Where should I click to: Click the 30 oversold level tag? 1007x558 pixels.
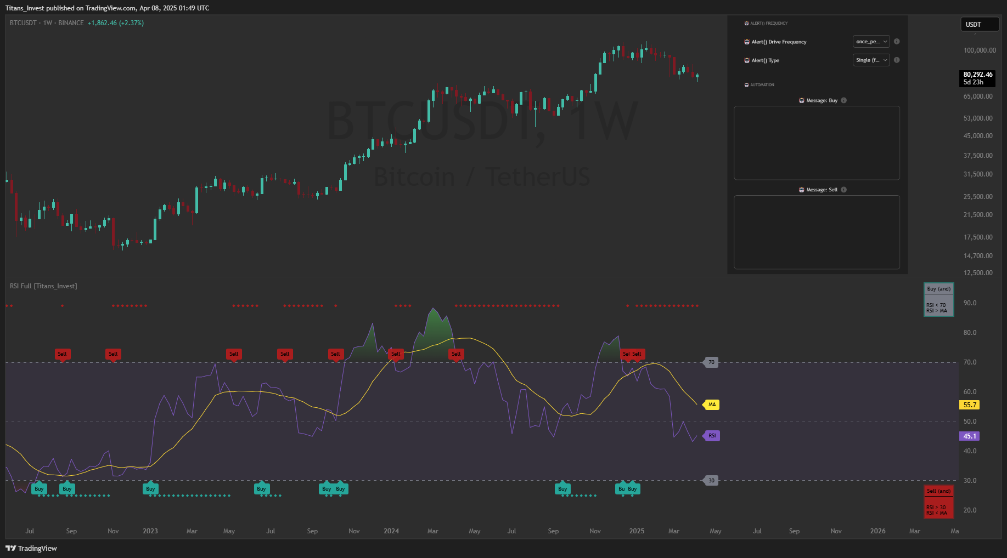tap(711, 481)
